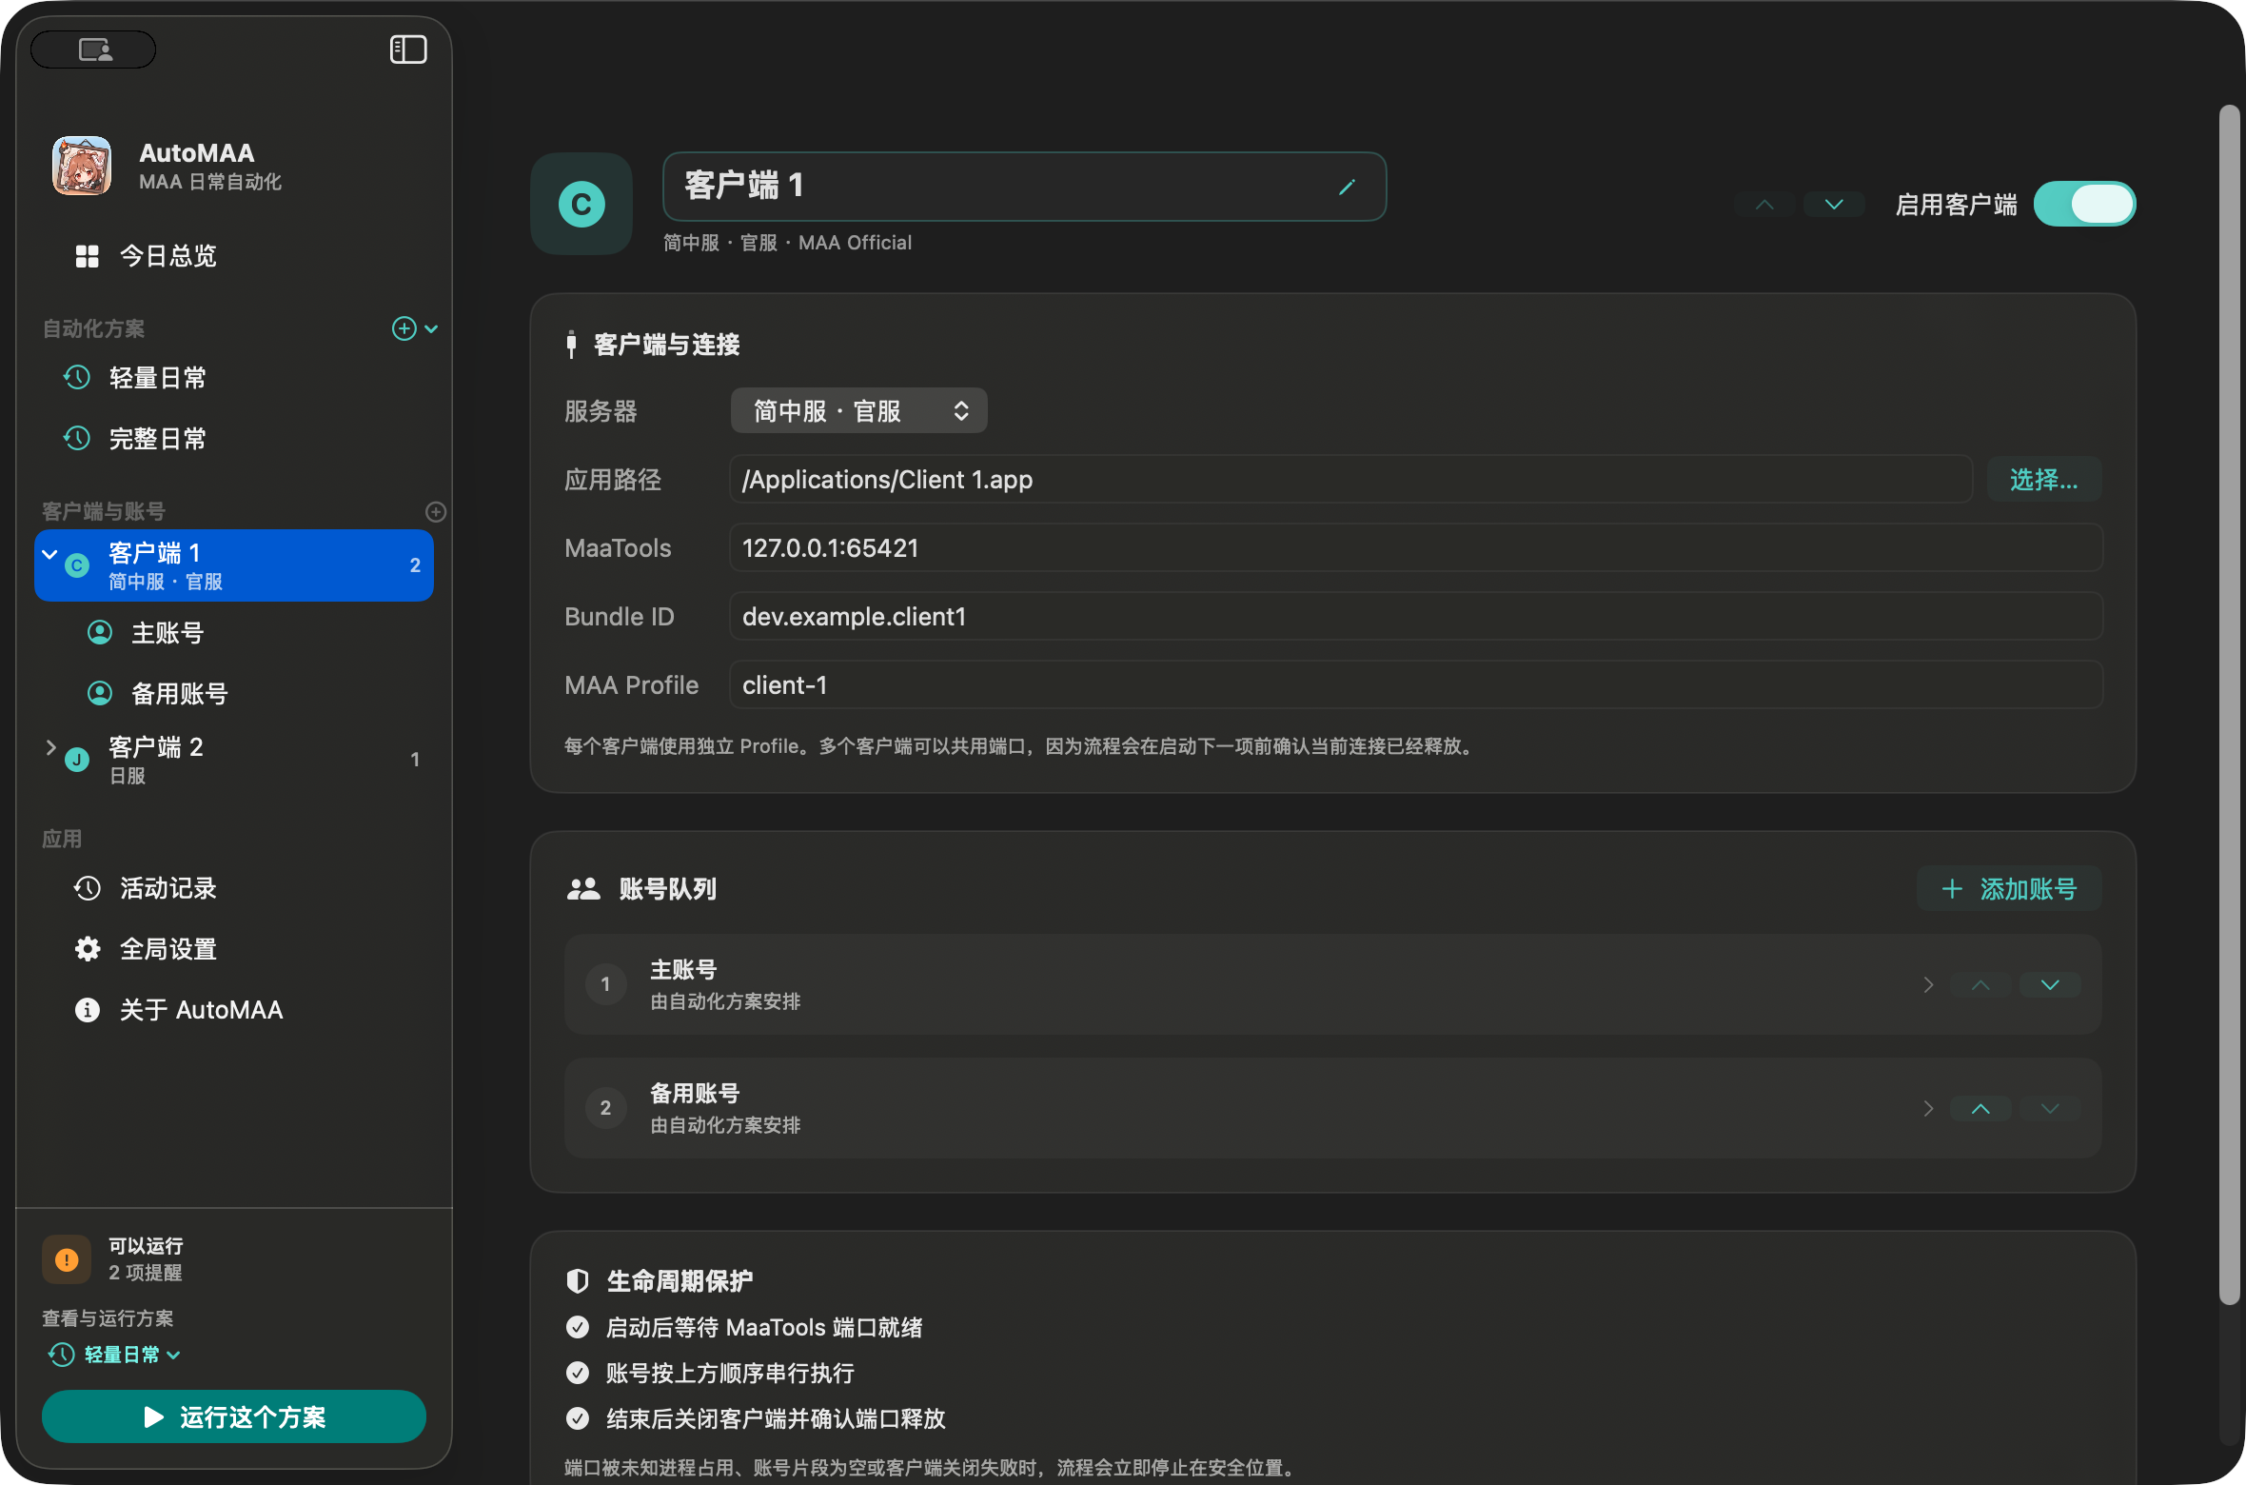Click the check icon beside 账号按上方顺序串行执行
2246x1485 pixels.
578,1373
